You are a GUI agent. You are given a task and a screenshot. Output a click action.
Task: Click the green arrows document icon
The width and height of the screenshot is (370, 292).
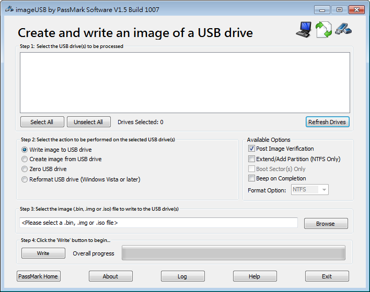pos(323,30)
